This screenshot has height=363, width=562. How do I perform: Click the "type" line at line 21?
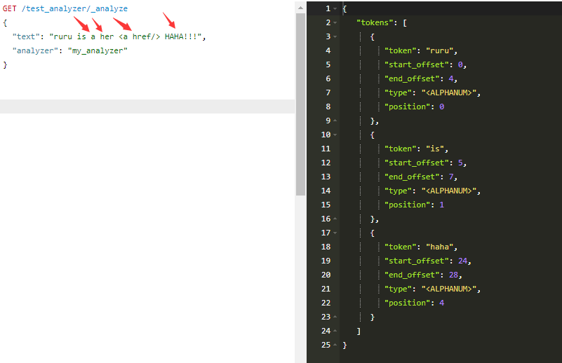pyautogui.click(x=432, y=289)
